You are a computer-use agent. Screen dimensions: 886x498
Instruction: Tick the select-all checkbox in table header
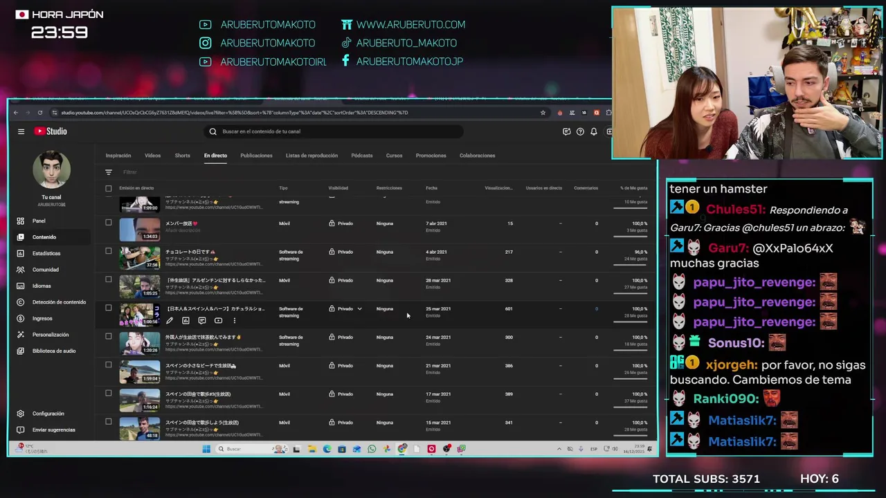coord(108,188)
